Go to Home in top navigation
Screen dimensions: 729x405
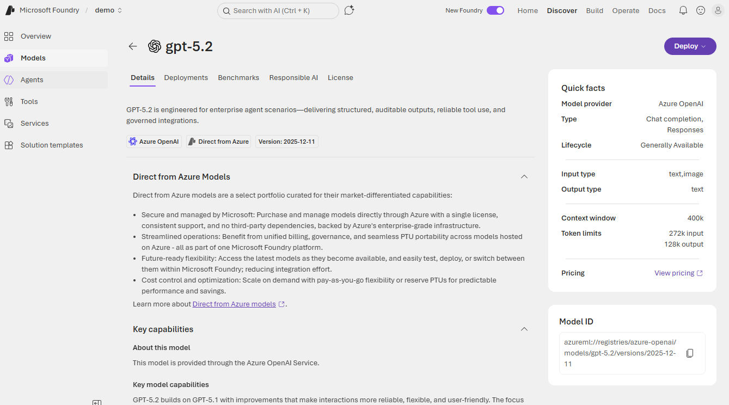[x=528, y=10]
